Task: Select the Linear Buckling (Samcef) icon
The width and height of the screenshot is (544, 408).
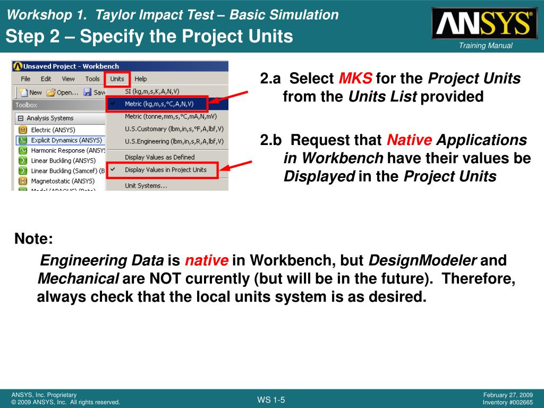Action: pyautogui.click(x=23, y=171)
